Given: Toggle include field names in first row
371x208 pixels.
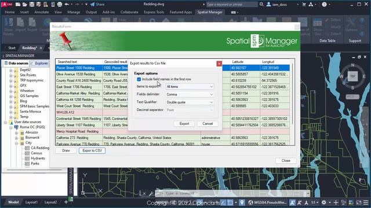Looking at the screenshot, I should 139,79.
